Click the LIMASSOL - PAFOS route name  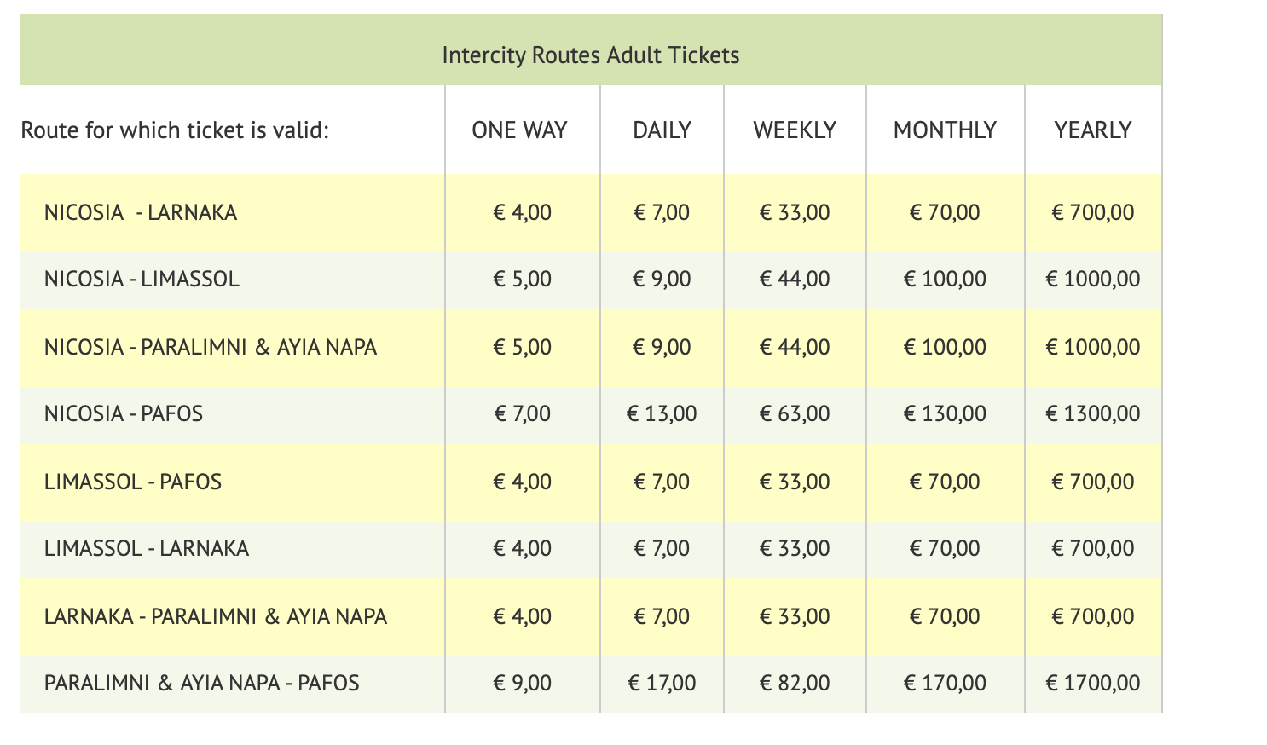point(133,482)
